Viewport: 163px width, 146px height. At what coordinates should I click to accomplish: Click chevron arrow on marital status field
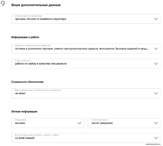point(156,123)
